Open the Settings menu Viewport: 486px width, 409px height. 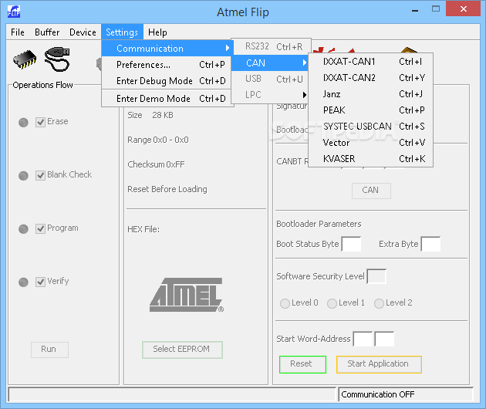[122, 32]
